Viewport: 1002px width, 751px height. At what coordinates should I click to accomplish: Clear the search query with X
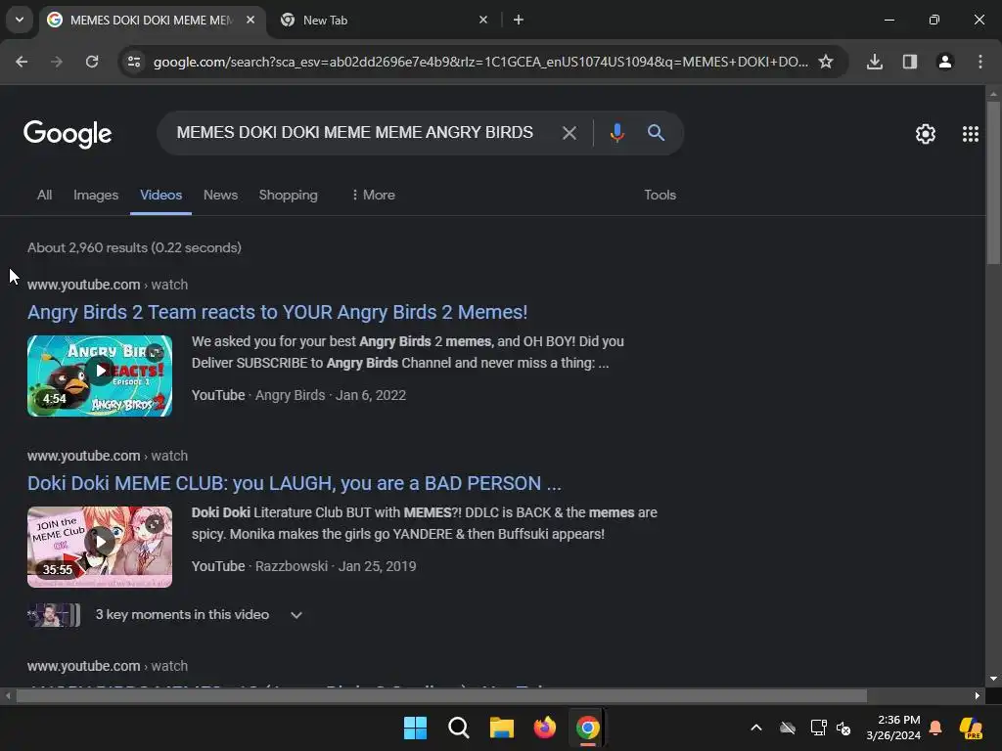coord(569,133)
